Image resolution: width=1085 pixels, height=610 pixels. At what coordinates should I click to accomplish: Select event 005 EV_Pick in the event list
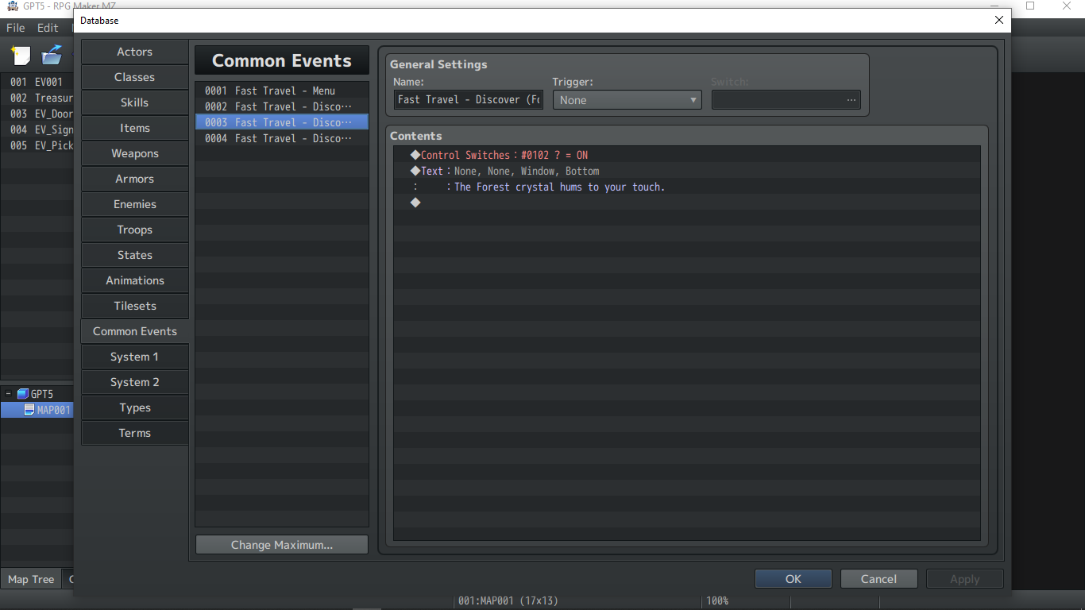(37, 145)
